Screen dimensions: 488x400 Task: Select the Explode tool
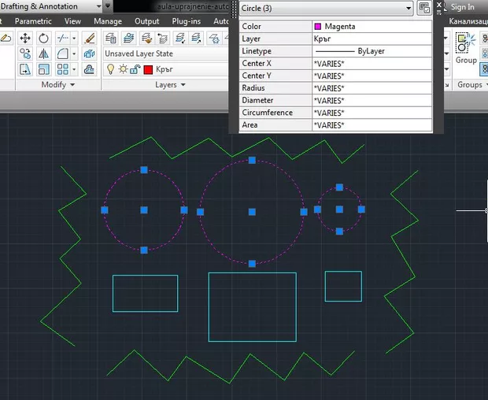click(89, 54)
